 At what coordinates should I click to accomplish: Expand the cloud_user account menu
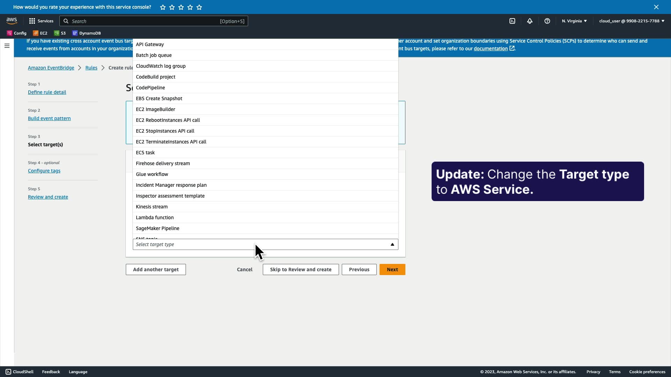tap(632, 21)
